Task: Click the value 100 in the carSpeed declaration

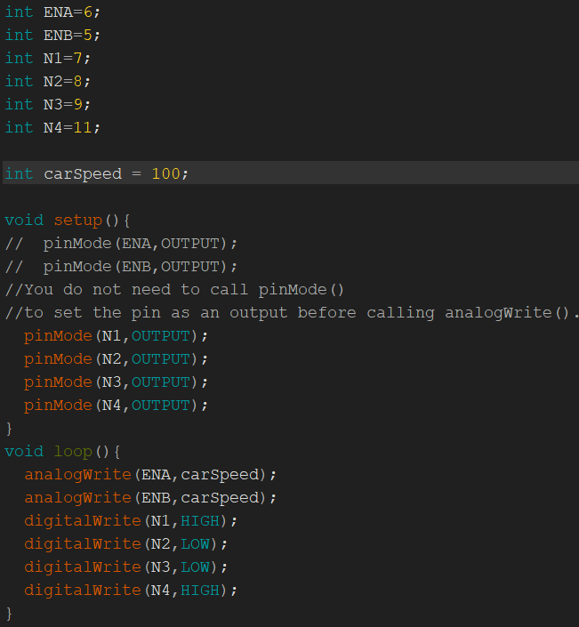Action: click(x=166, y=174)
